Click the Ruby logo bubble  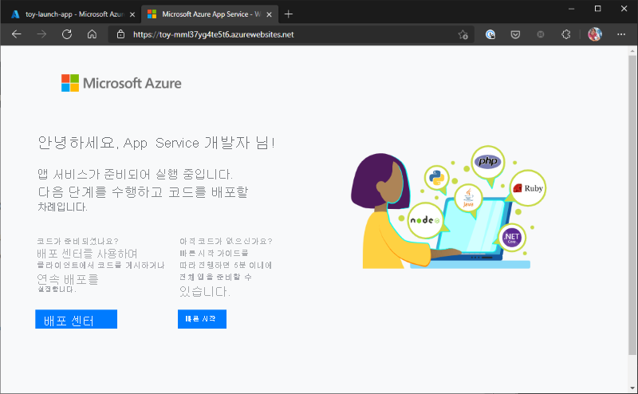(x=528, y=188)
